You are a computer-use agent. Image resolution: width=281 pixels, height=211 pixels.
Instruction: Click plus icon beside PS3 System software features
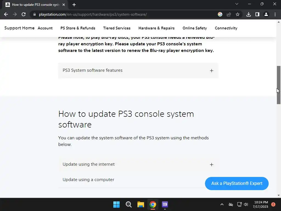point(212,71)
